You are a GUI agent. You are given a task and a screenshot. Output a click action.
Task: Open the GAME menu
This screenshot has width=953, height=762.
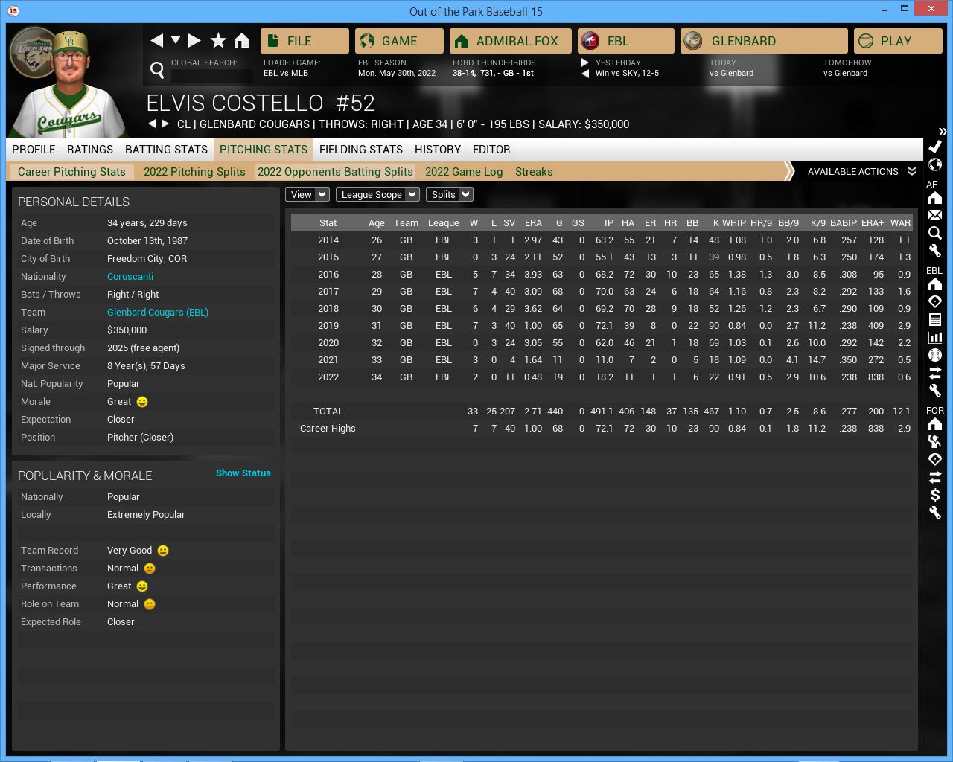pyautogui.click(x=399, y=41)
